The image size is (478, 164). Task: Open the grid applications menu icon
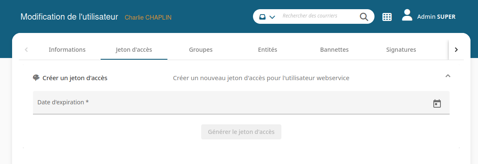click(x=387, y=17)
